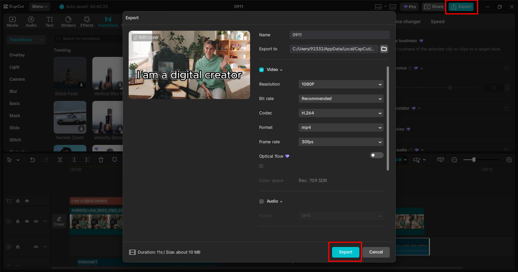Screen dimensions: 518x272
Task: Select the Audio panel icon
Action: (x=31, y=21)
